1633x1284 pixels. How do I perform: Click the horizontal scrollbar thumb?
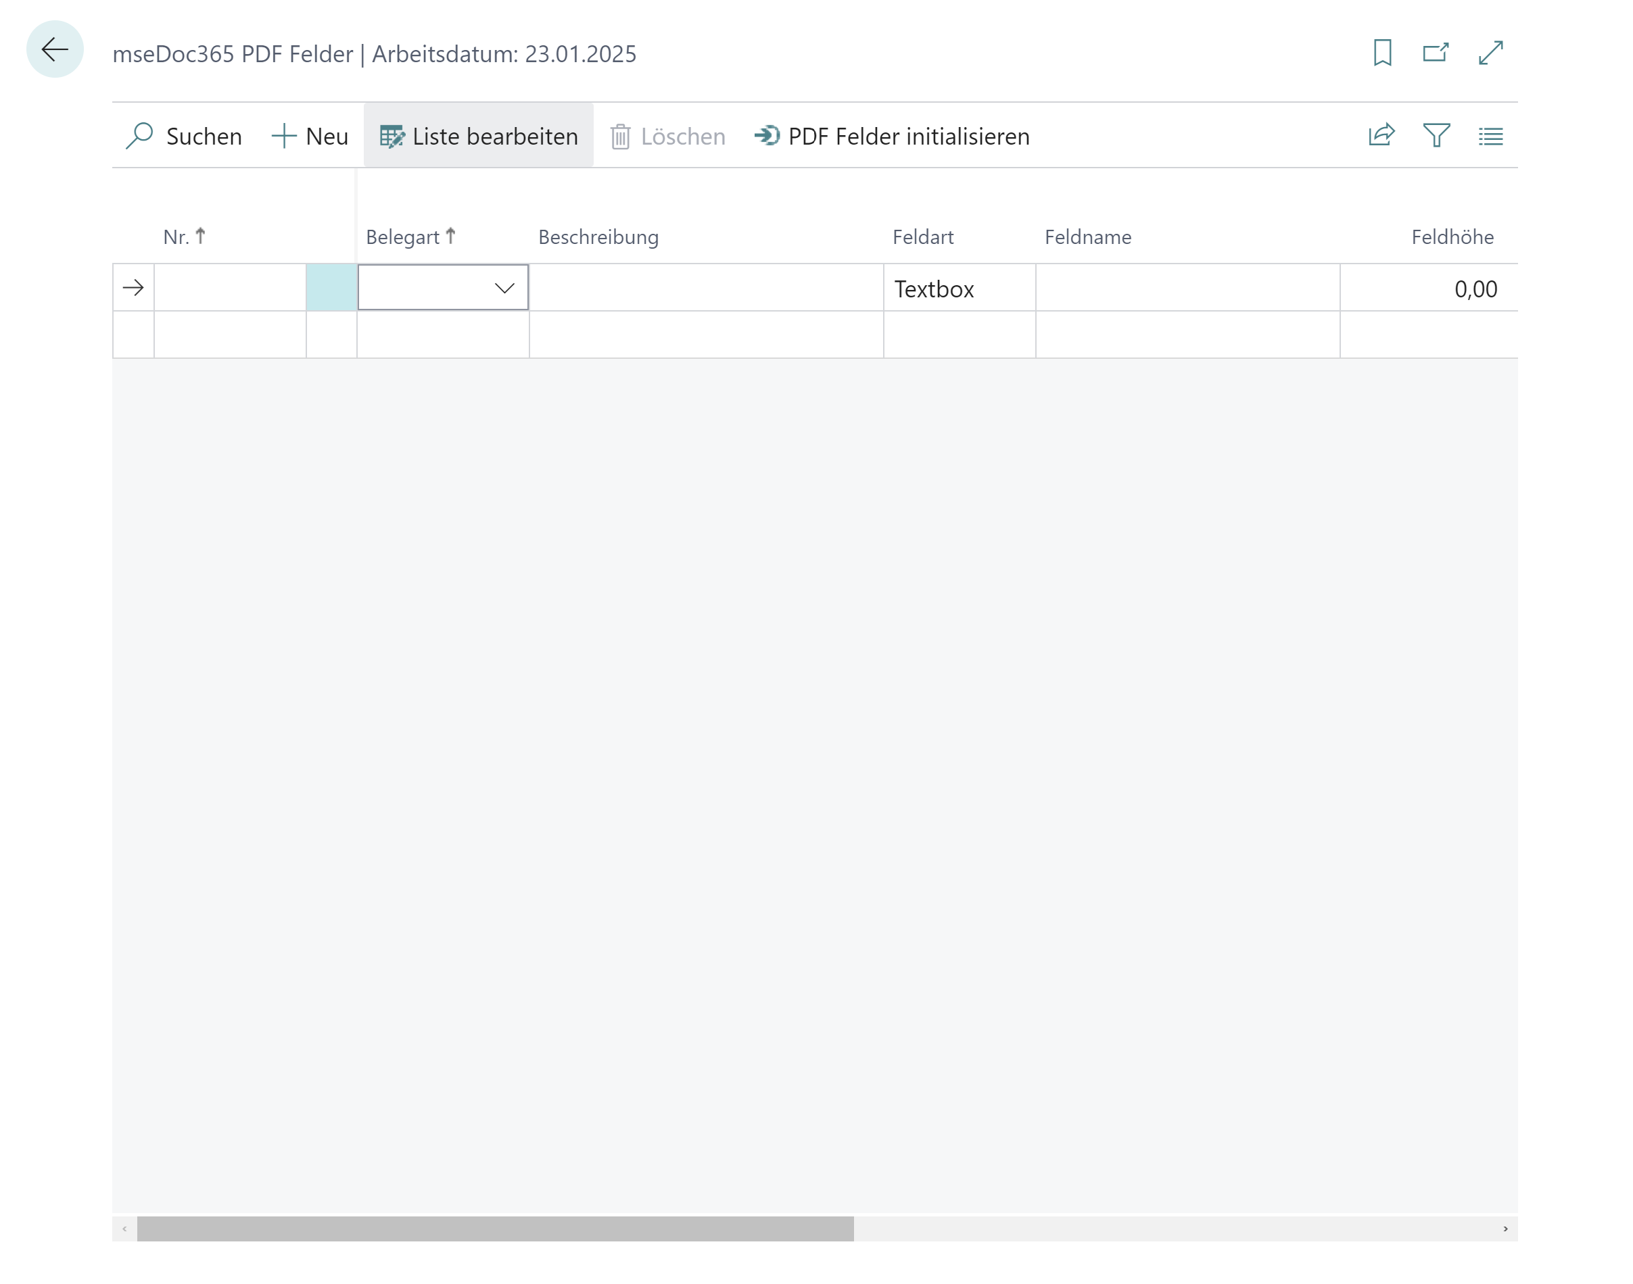[x=495, y=1229]
